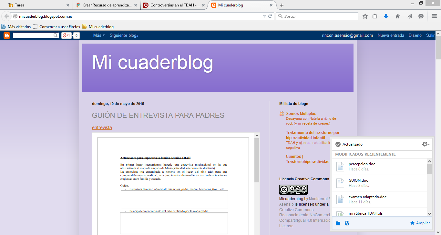Screen dimensions: 441x235
Task: Click Nueva entrada to create a post
Action: [x=391, y=35]
